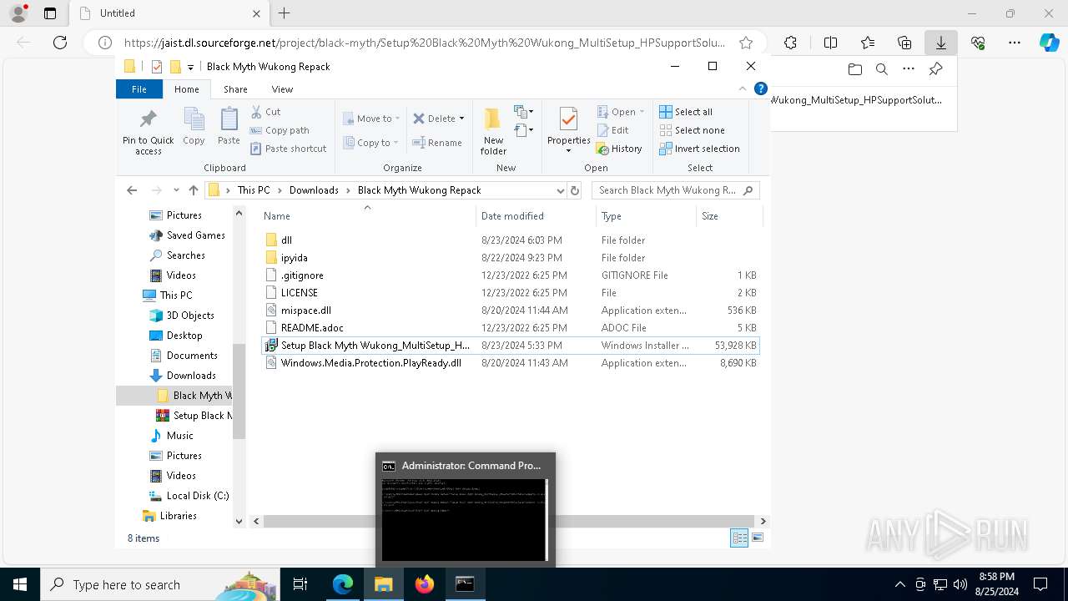Search downloads in Edge downloads panel

(x=881, y=69)
